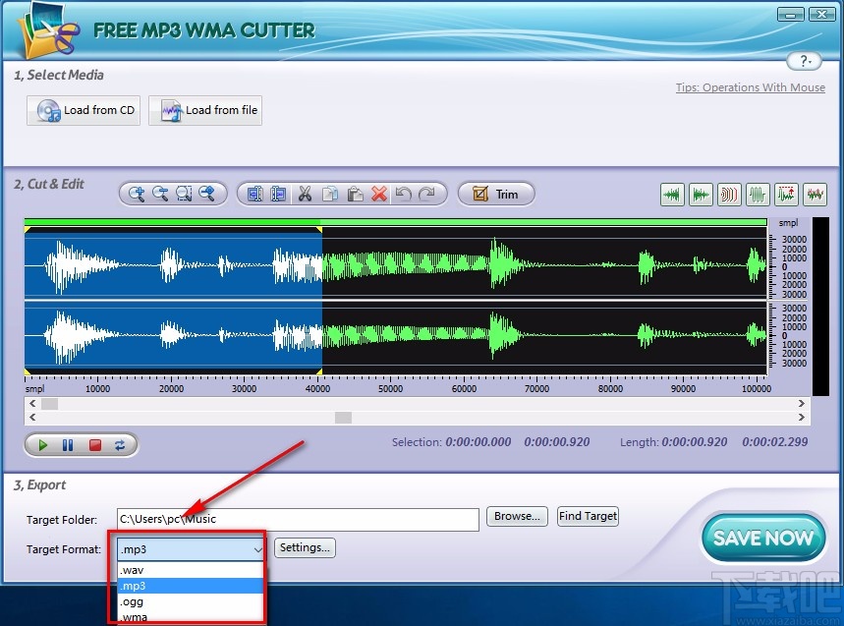The height and width of the screenshot is (626, 844).
Task: Collapse the Target Format dropdown arrow
Action: pos(257,549)
